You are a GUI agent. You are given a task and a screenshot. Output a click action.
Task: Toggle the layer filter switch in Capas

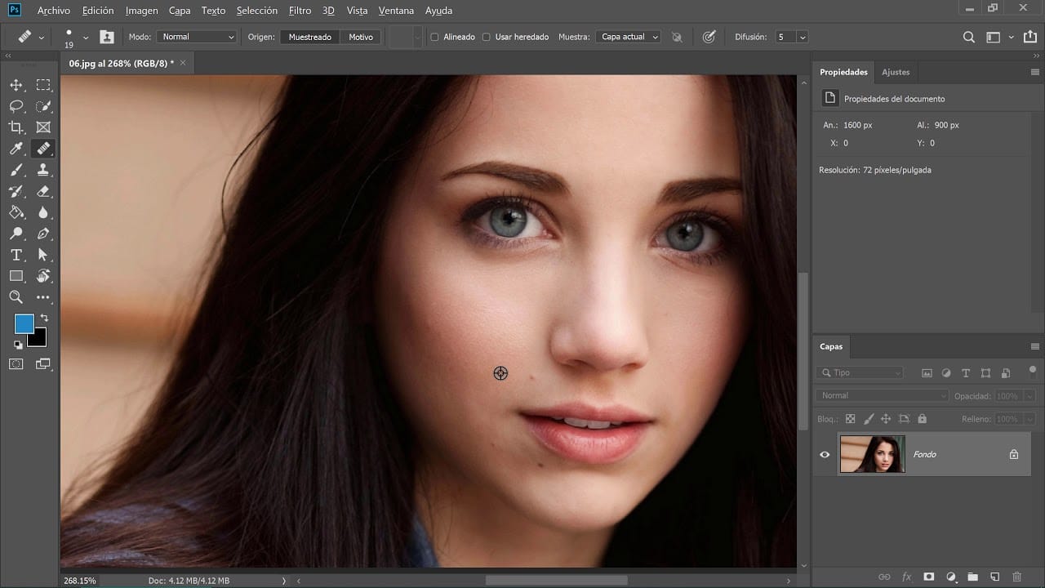click(x=1032, y=371)
